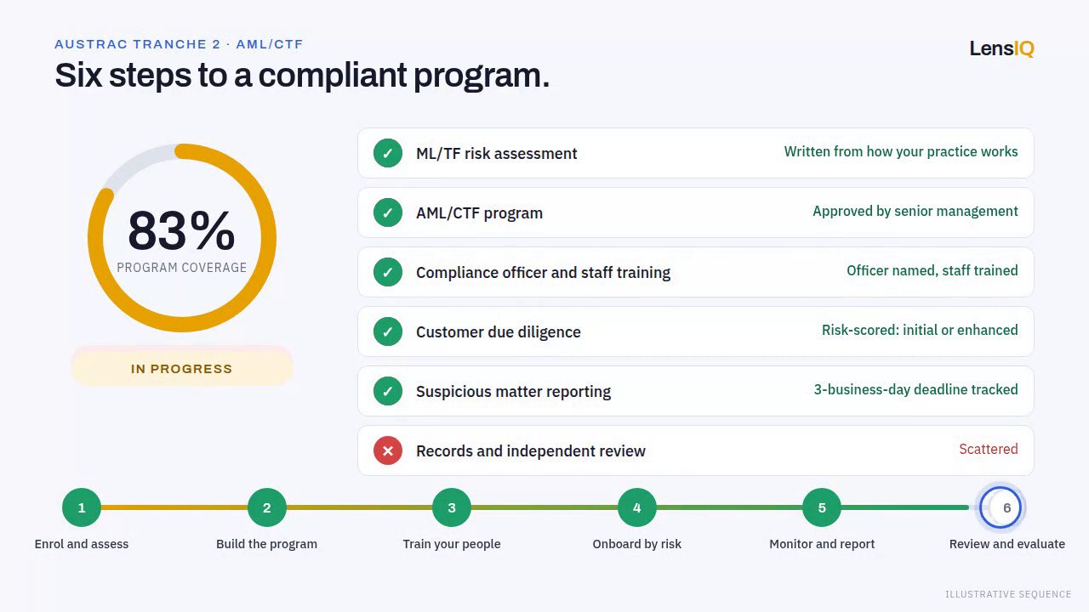Click the red X beside Records and independent review
The image size is (1089, 612).
pos(388,450)
